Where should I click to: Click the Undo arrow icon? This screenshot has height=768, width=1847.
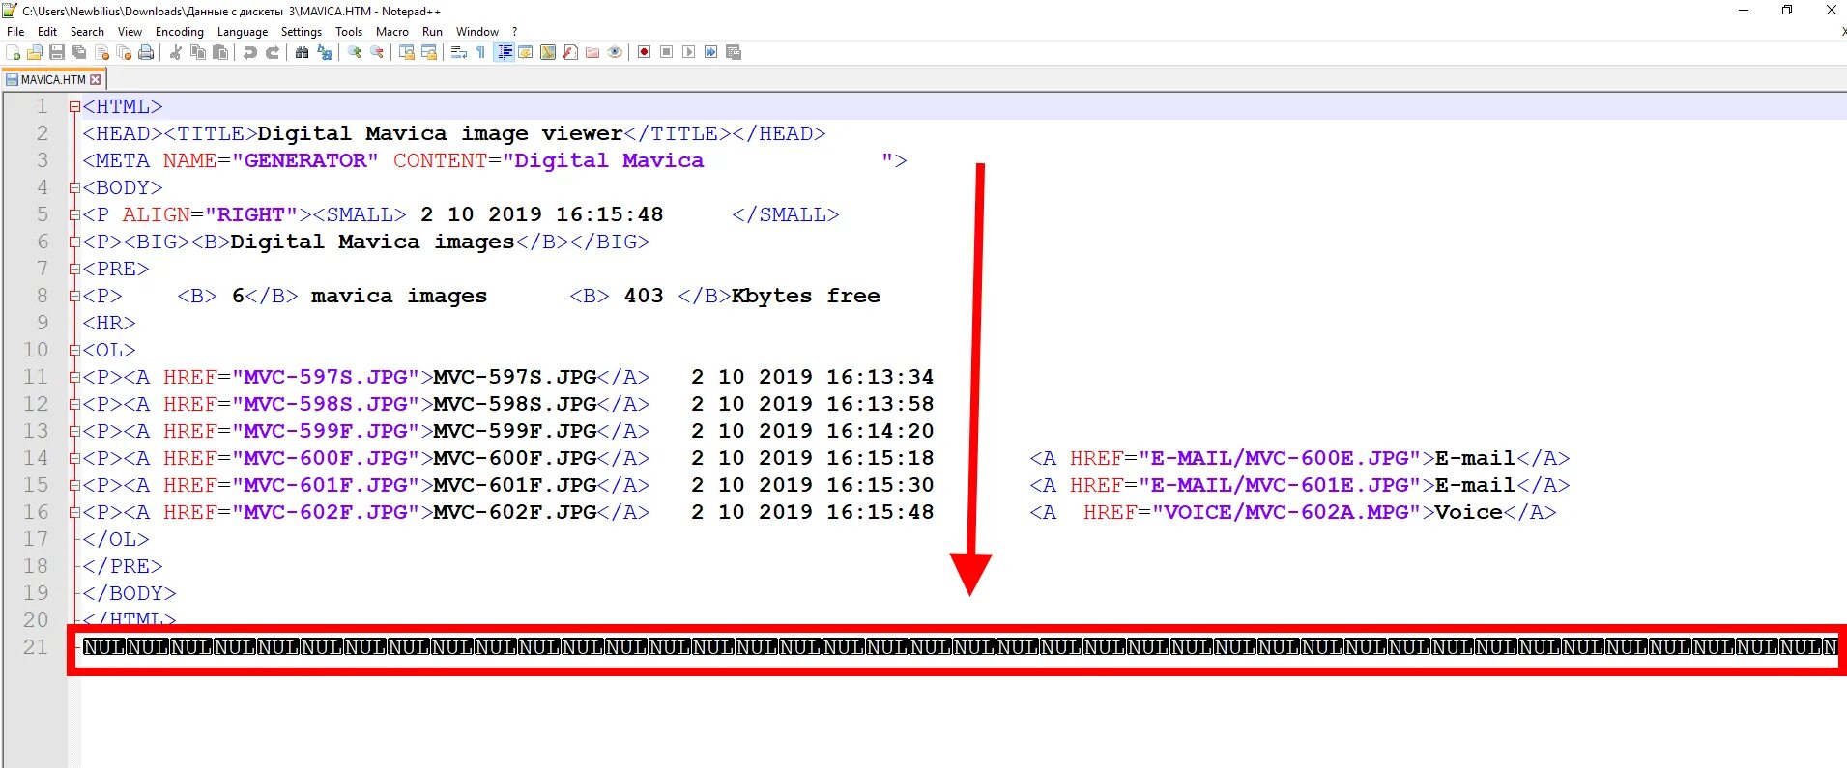click(x=249, y=52)
